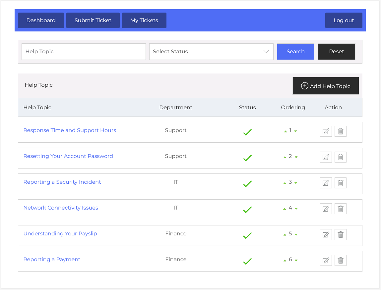
Task: Toggle status checkmark for Reporting a Security Incident
Action: (247, 184)
